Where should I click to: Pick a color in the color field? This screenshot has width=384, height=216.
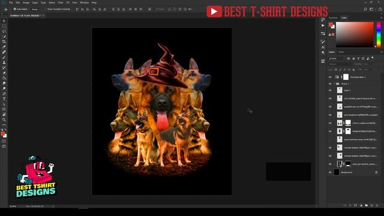pos(355,35)
